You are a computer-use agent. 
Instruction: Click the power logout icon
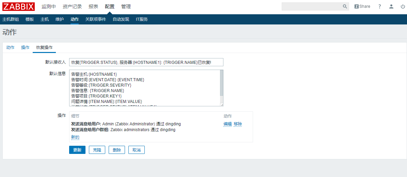403,6
